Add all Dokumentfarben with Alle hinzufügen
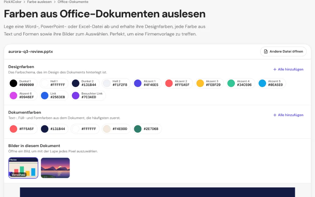This screenshot has height=197, width=315. pyautogui.click(x=288, y=115)
